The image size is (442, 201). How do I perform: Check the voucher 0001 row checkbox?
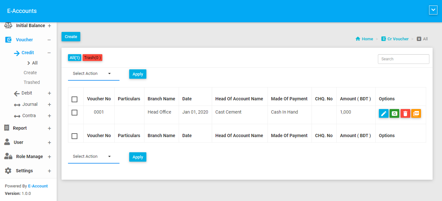(74, 113)
